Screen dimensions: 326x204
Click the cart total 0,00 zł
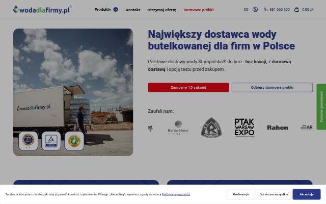307,10
